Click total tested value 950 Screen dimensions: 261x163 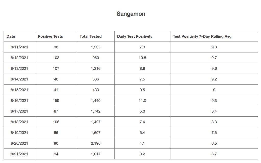[x=96, y=58]
